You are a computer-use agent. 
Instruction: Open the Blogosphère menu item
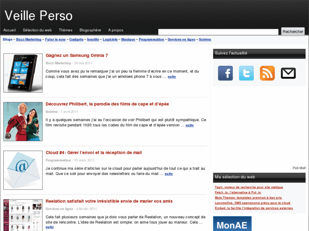[x=90, y=30]
